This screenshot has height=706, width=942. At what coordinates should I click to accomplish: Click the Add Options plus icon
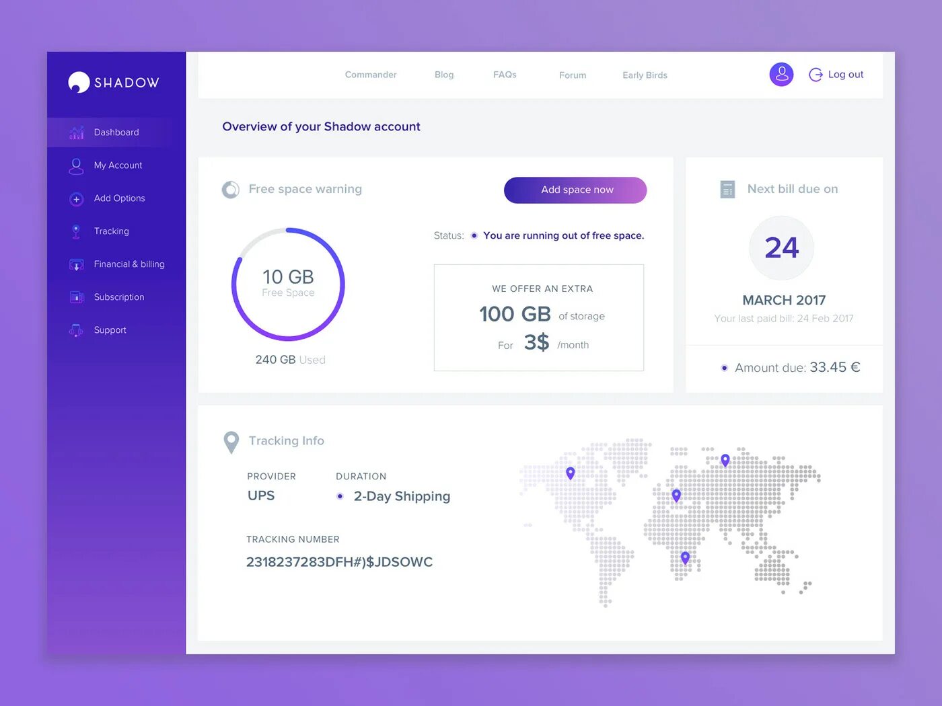click(x=77, y=199)
